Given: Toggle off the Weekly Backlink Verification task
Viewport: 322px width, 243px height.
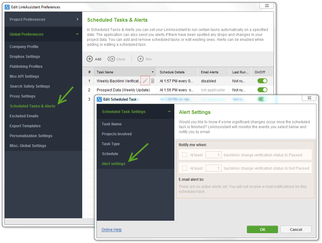Looking at the screenshot, I should pyautogui.click(x=262, y=81).
